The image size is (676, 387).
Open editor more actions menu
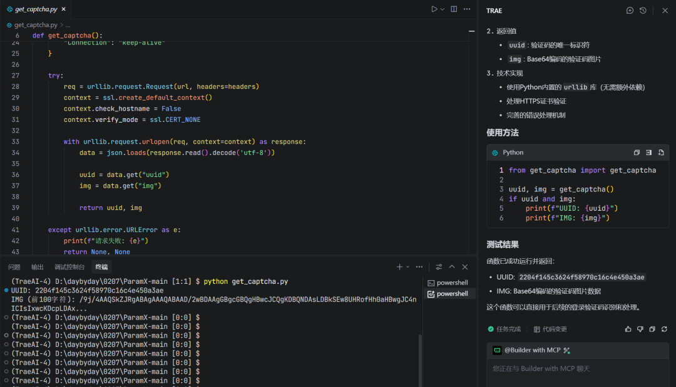(467, 9)
